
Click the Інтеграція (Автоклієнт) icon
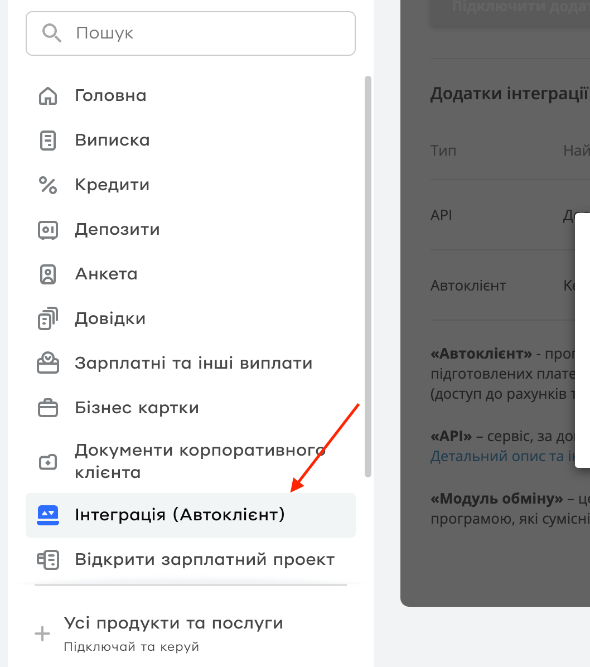pos(47,515)
